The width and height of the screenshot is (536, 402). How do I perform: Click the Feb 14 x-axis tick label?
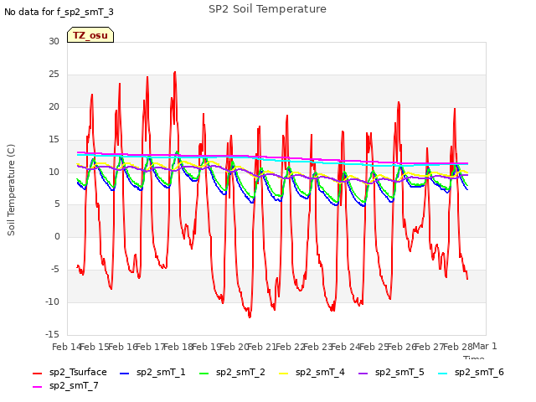(x=67, y=347)
